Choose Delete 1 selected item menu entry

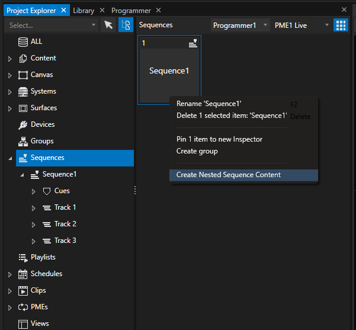pos(243,116)
